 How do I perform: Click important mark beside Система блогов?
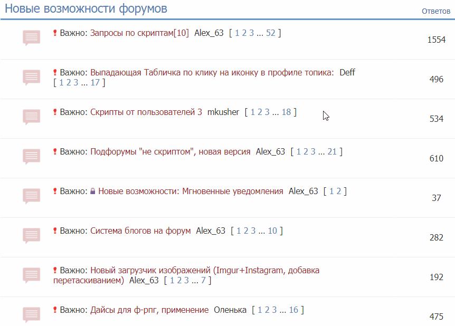pyautogui.click(x=55, y=231)
